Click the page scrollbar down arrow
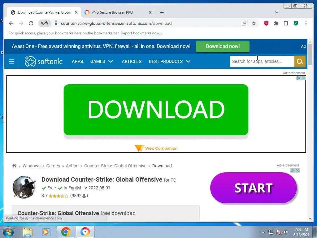The image size is (317, 238). pos(310,218)
